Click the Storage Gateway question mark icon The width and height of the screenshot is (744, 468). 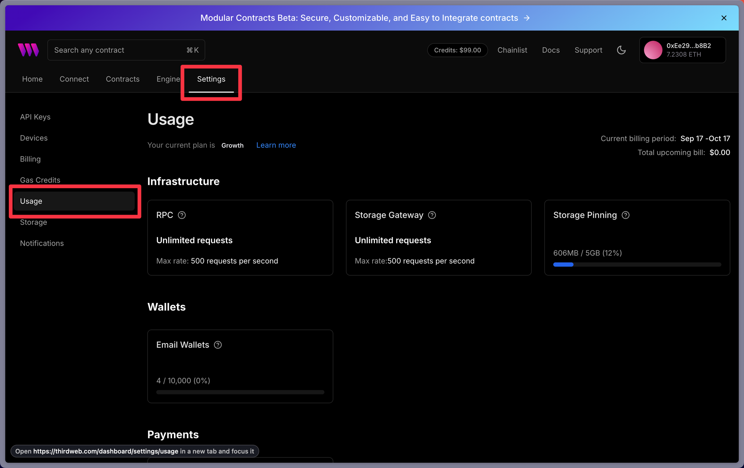pyautogui.click(x=432, y=215)
